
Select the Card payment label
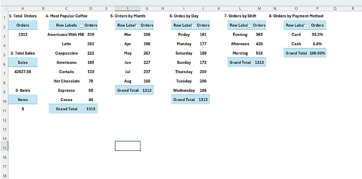(x=296, y=35)
